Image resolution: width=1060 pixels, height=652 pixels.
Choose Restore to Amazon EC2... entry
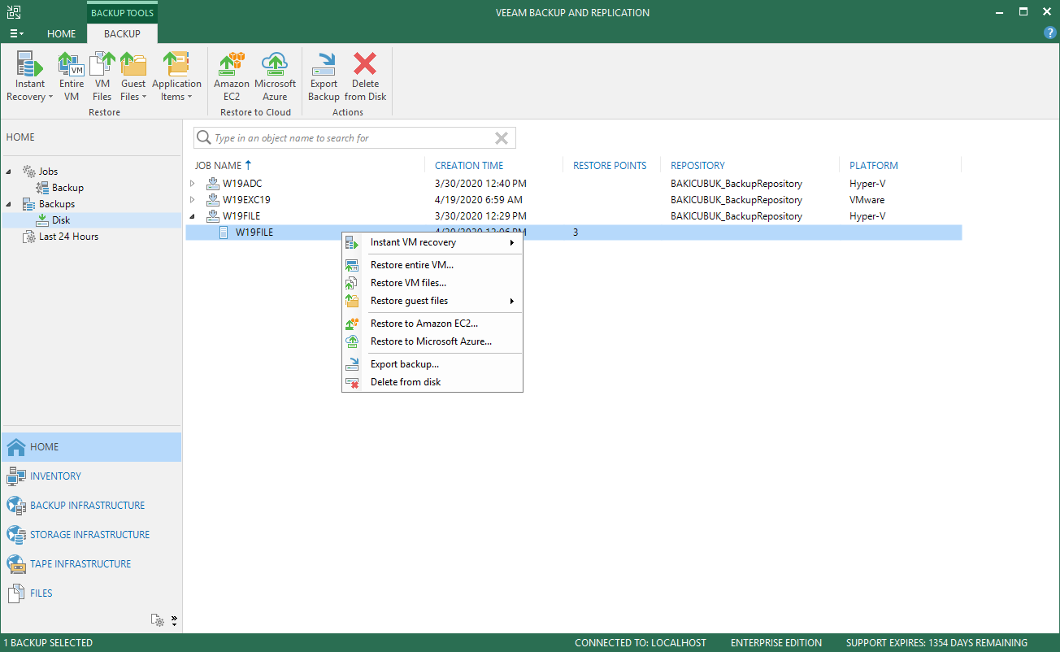(432, 324)
